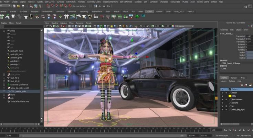Click the add new layer icon in Layer Editor

pyautogui.click(x=250, y=85)
